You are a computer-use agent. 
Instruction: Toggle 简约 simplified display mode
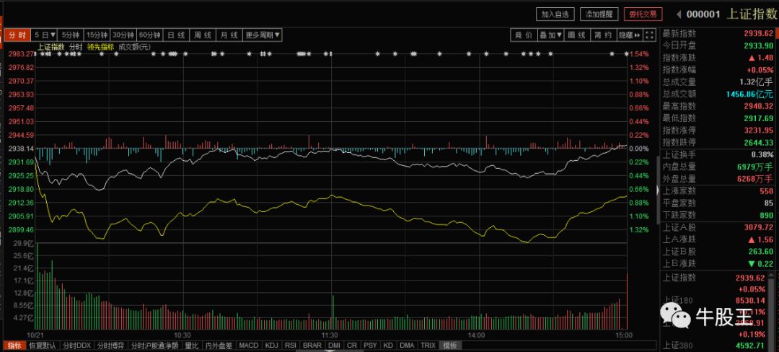coord(602,35)
